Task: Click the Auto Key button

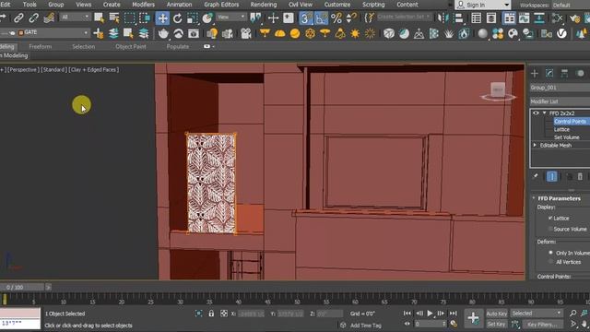Action: tap(496, 314)
